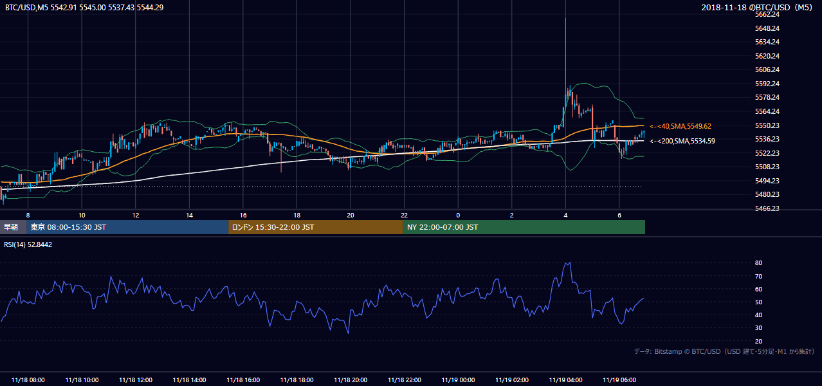Click the date label 11/18 12:00
Image resolution: width=822 pixels, height=386 pixels.
pyautogui.click(x=135, y=380)
